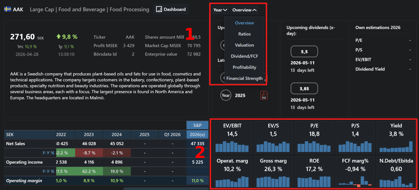Click the 19.0 % growth cell
This screenshot has height=190, width=419.
(x=117, y=171)
